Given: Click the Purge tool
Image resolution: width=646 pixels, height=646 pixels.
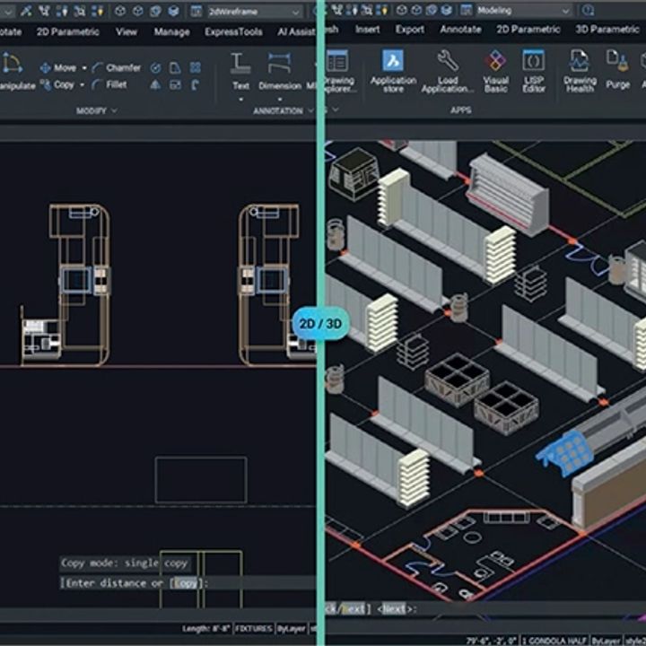Looking at the screenshot, I should click(x=617, y=69).
